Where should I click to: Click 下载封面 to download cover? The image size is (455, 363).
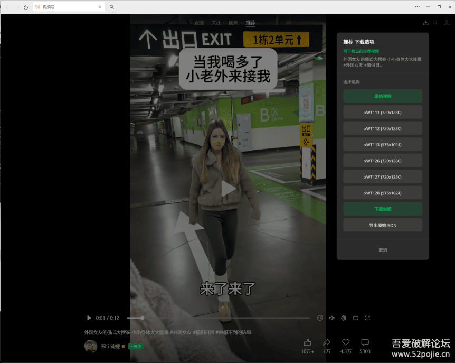pos(383,209)
